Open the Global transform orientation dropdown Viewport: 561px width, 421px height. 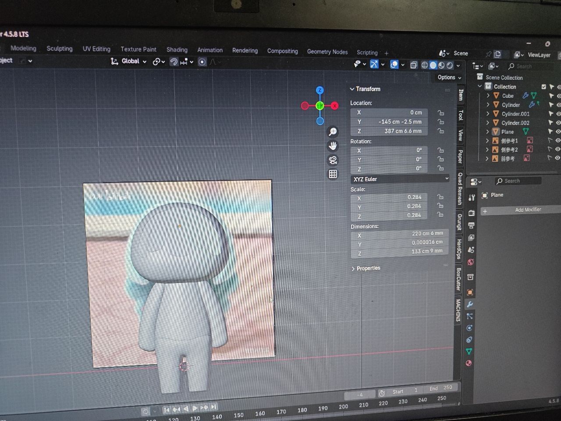pyautogui.click(x=129, y=61)
